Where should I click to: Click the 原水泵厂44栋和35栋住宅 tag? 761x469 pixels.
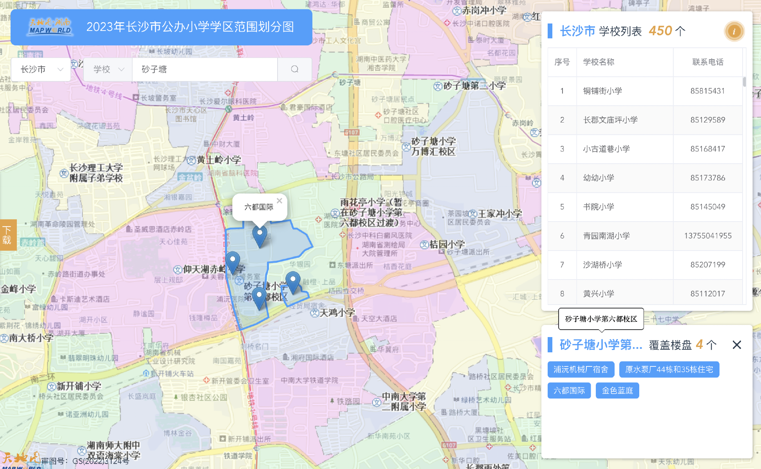(x=669, y=370)
